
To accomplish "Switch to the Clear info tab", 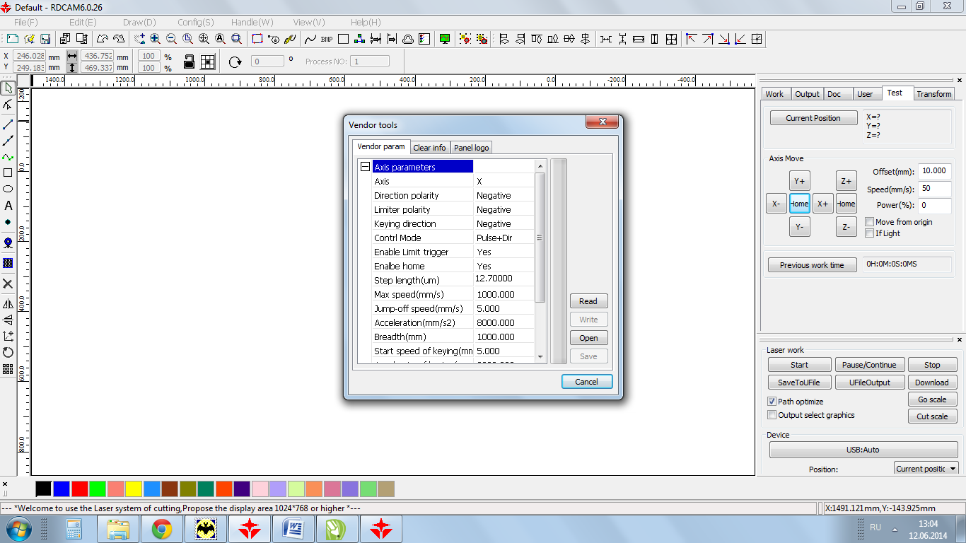I will 429,148.
